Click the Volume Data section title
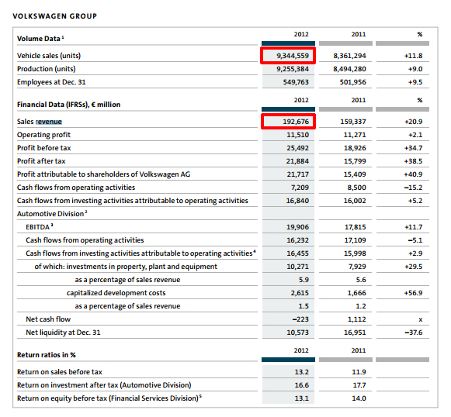451x417 pixels. pos(40,39)
